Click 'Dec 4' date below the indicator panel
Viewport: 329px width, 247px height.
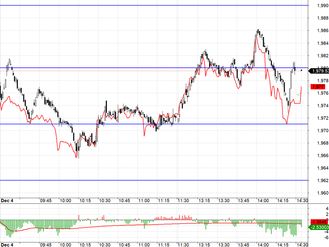7,245
